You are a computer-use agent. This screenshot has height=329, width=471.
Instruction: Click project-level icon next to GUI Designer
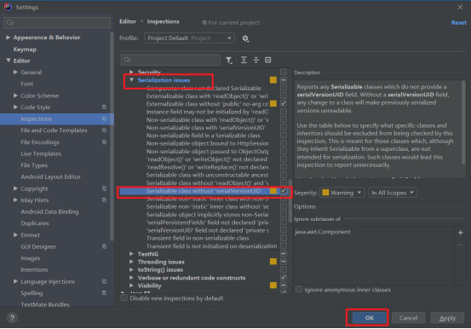coord(104,246)
